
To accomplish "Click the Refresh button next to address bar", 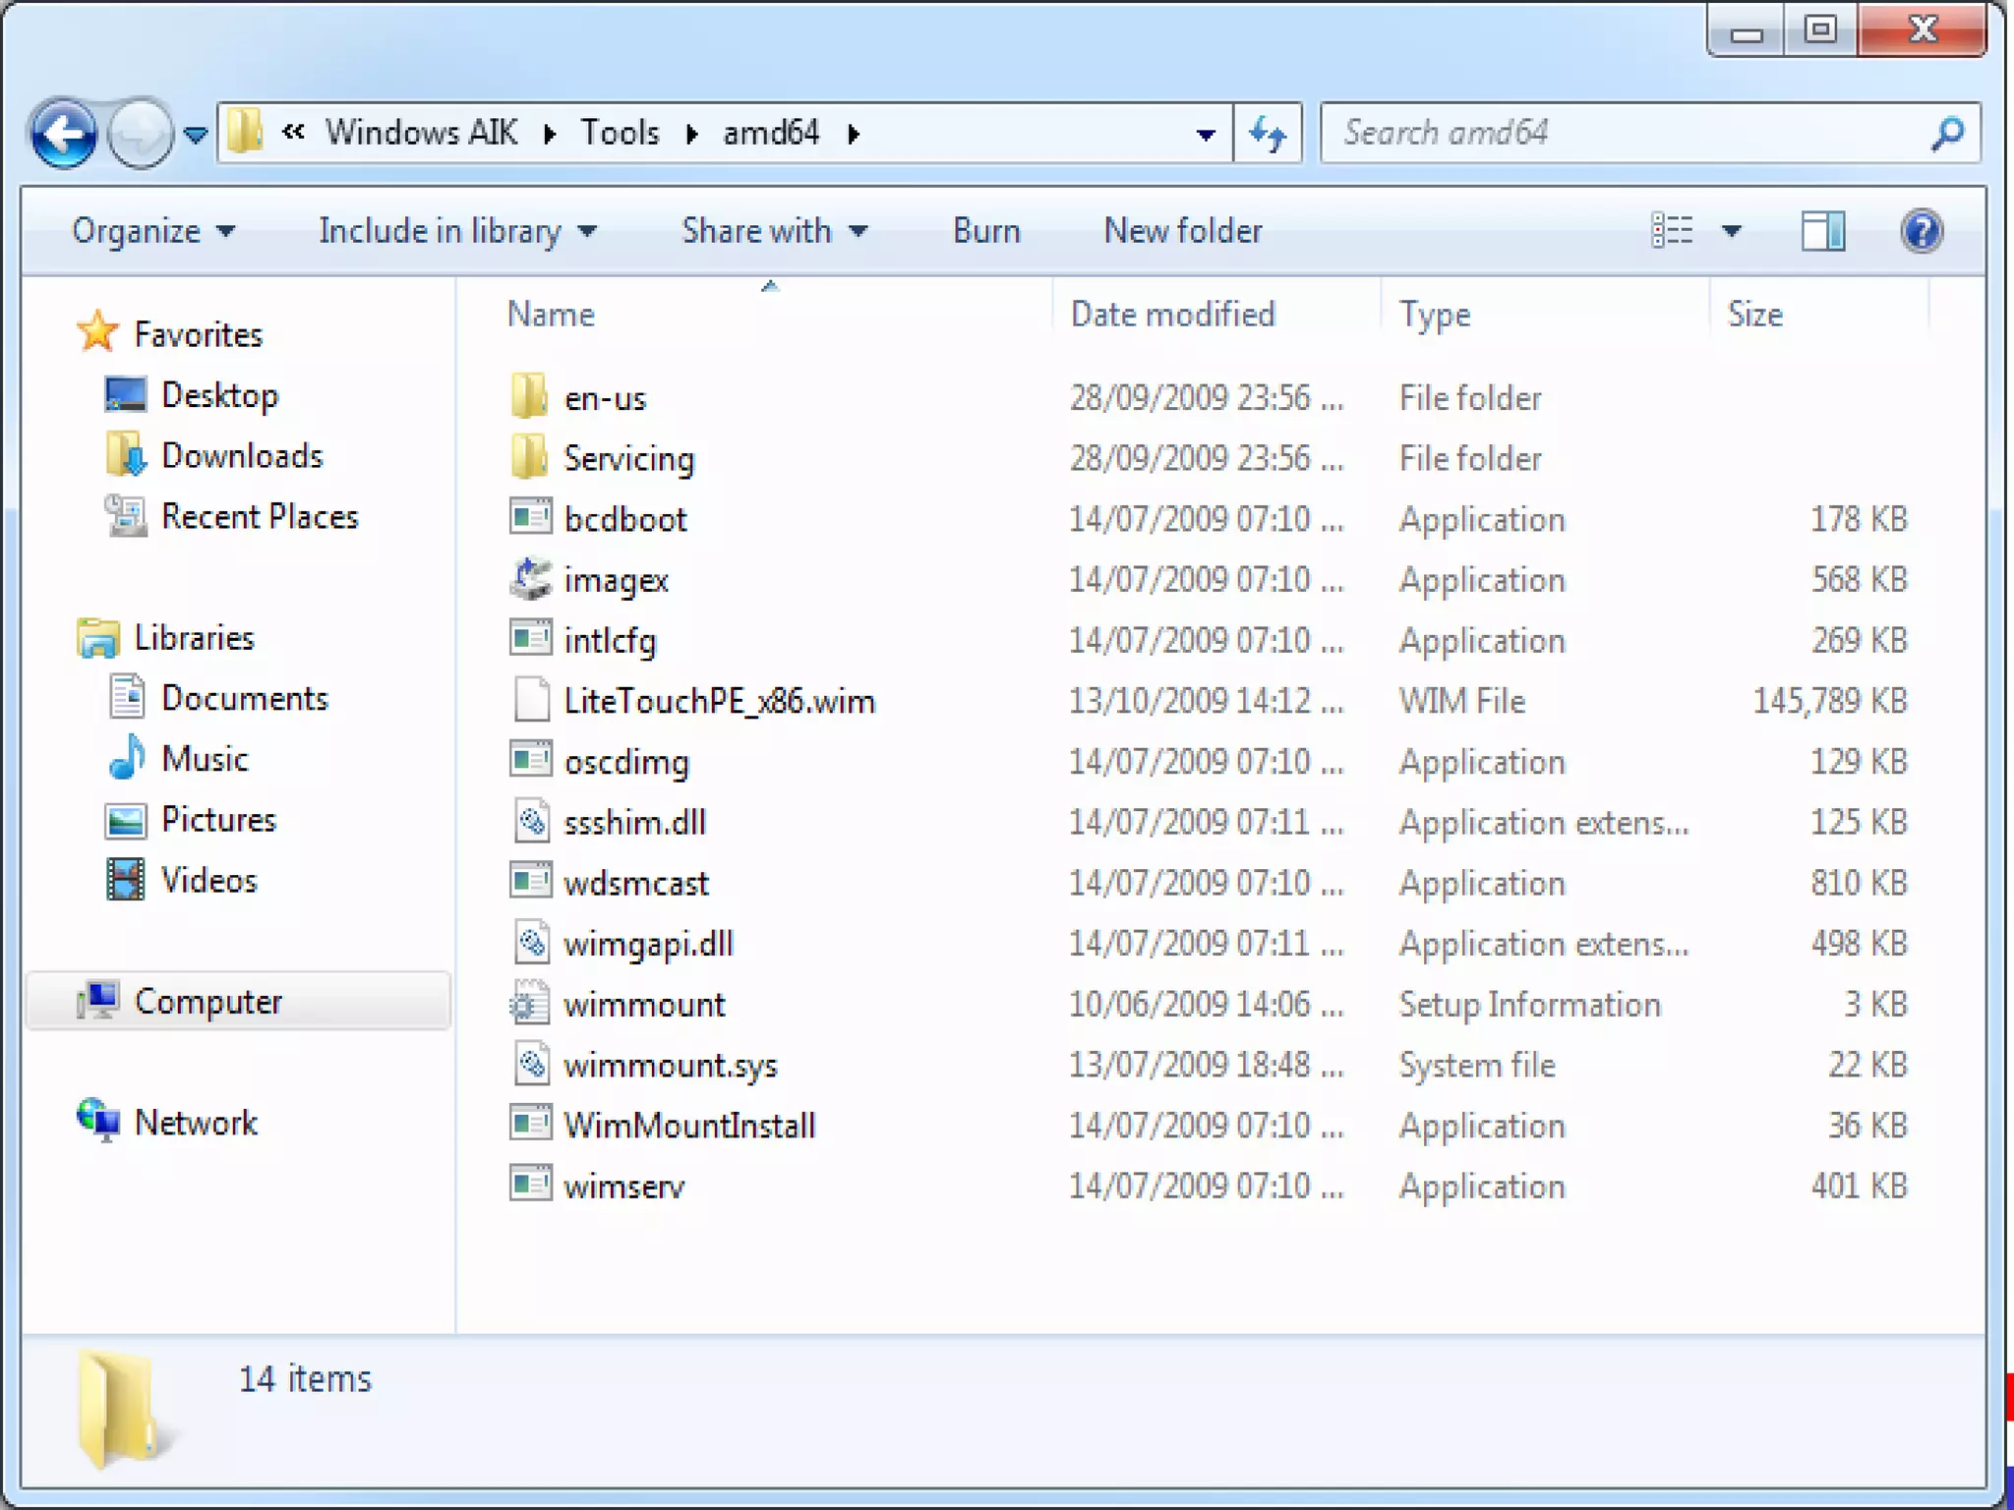I will click(1268, 133).
